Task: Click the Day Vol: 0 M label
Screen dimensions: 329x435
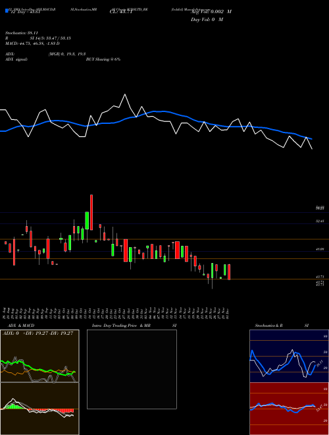Action: (207, 20)
